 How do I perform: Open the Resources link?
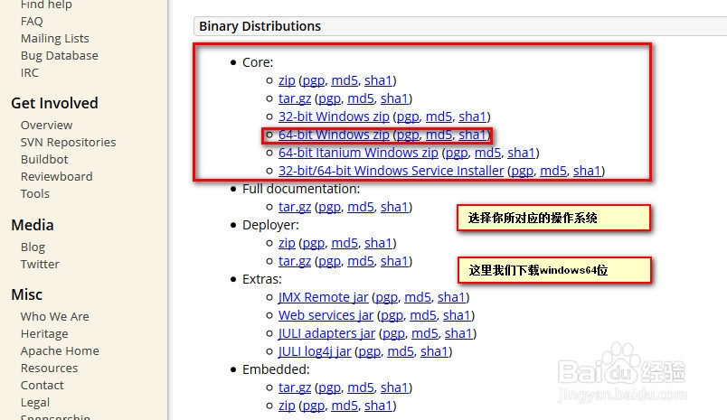49,369
